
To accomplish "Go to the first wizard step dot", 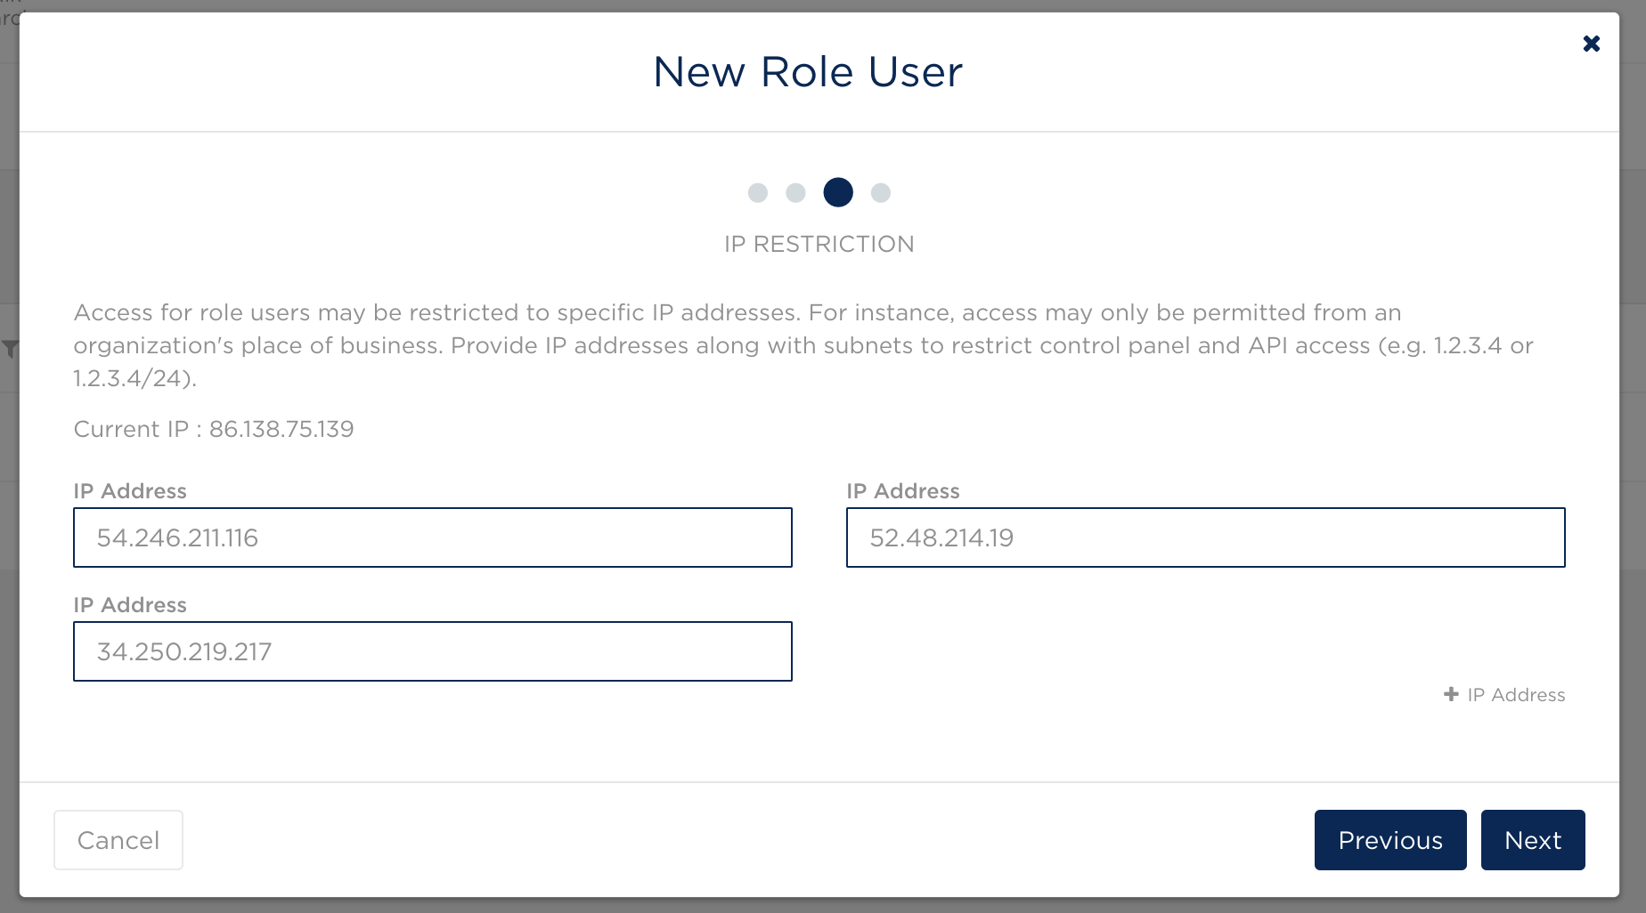I will pyautogui.click(x=758, y=192).
